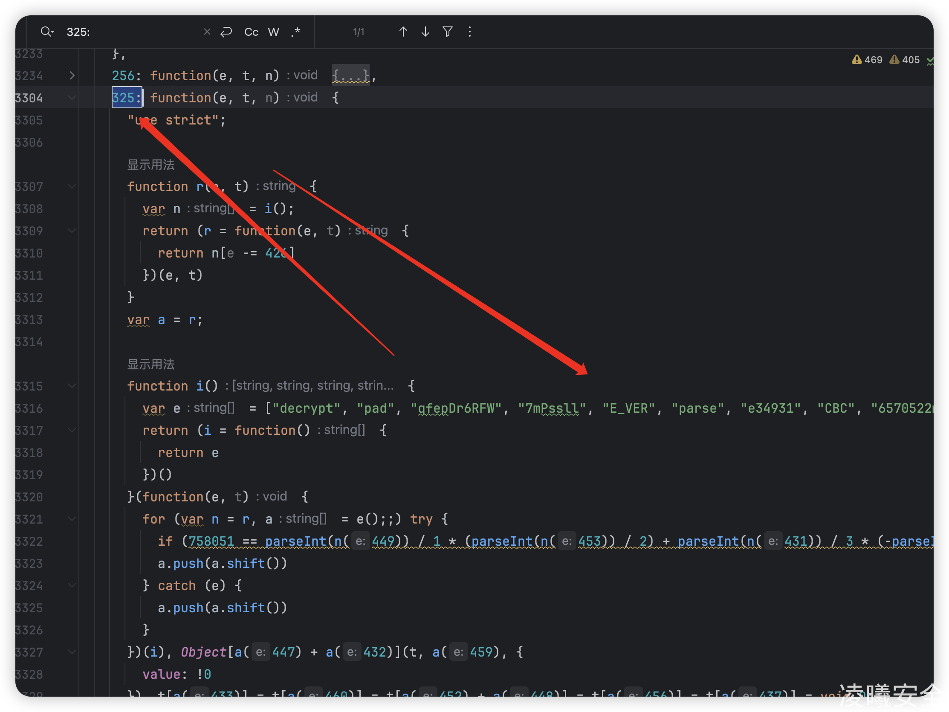Screen dimensions: 949x712
Task: Toggle Match Case (Cc) option
Action: pos(251,32)
